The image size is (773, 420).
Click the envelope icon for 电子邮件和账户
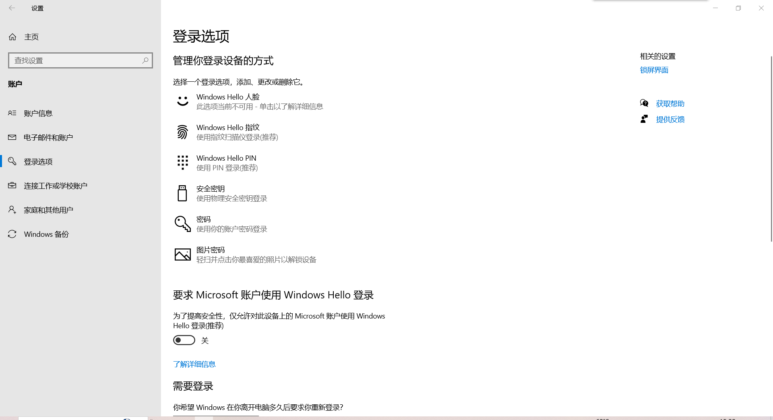(x=12, y=137)
